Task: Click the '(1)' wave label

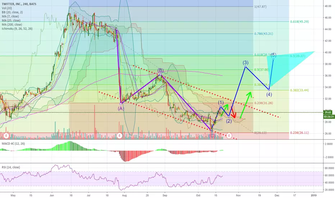Action: [x=221, y=103]
